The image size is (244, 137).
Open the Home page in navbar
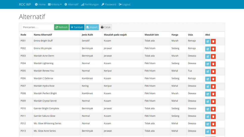(x=40, y=5)
